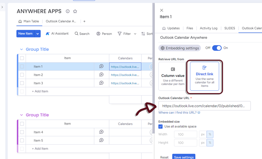Click the info icon beside ANYWHERE APPS
This screenshot has height=159, width=262.
[68, 11]
